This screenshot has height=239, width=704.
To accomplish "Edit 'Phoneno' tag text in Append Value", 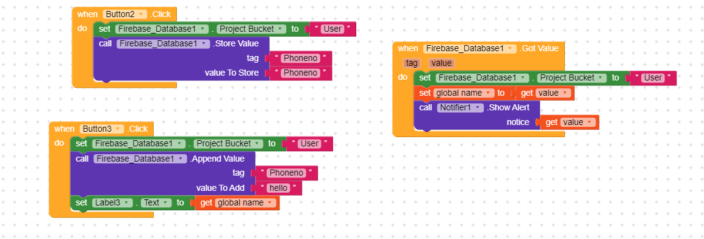I will [286, 173].
